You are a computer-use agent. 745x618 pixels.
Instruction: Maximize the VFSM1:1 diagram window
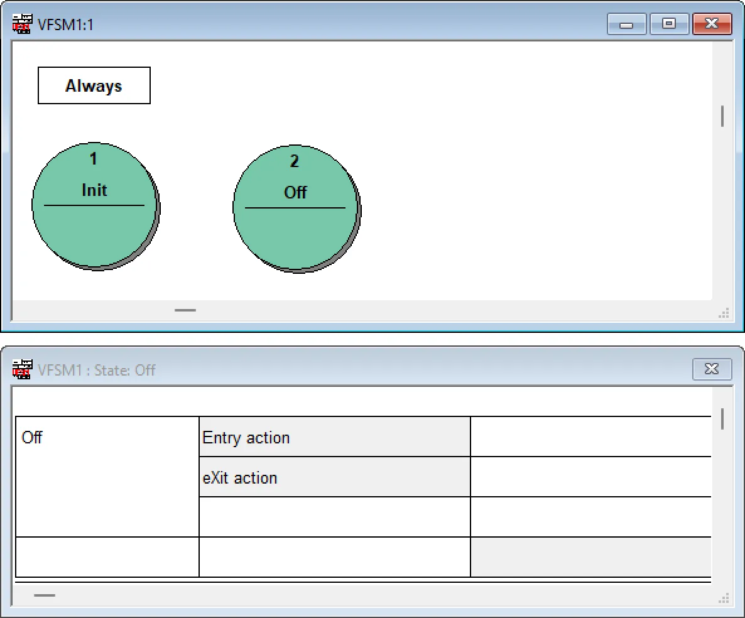point(669,24)
